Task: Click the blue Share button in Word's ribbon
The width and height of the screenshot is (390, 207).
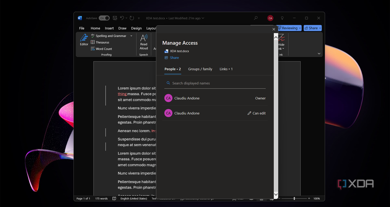Action: [x=313, y=28]
